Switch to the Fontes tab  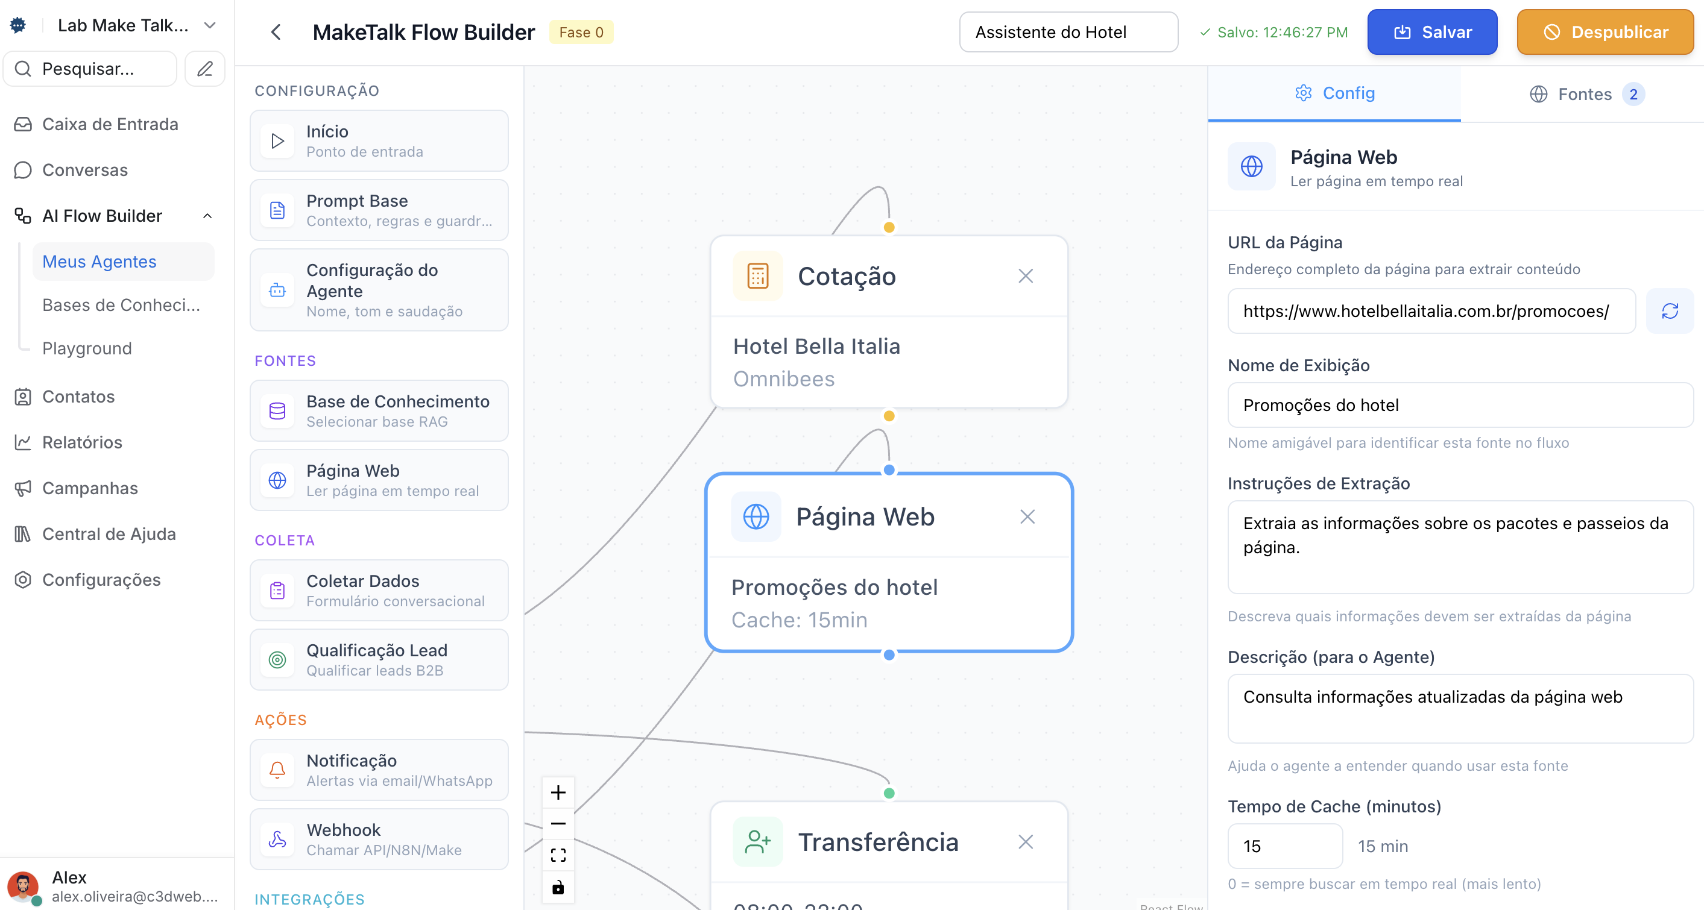pos(1585,94)
